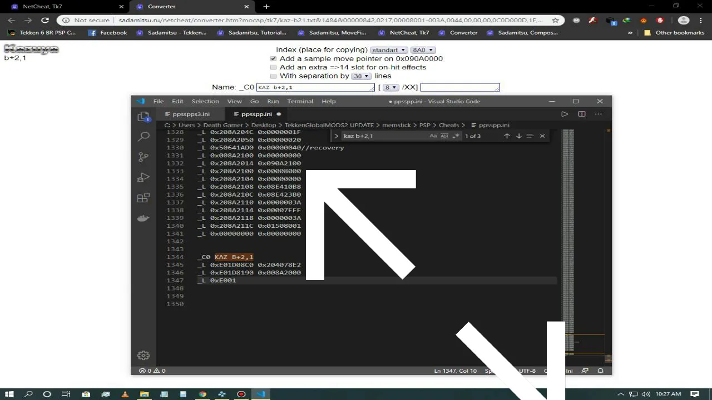The width and height of the screenshot is (712, 400).
Task: Toggle Use Regular Expression in find
Action: pyautogui.click(x=456, y=136)
